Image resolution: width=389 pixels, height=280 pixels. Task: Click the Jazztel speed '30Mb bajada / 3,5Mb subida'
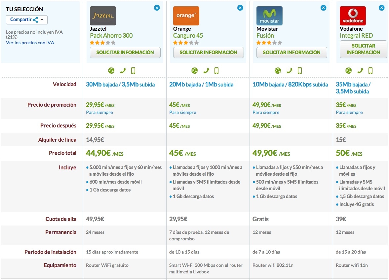[120, 85]
